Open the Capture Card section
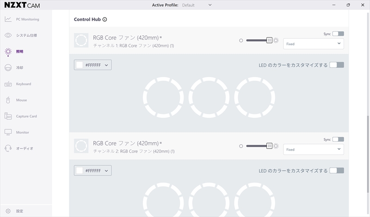The width and height of the screenshot is (370, 217). (26, 116)
